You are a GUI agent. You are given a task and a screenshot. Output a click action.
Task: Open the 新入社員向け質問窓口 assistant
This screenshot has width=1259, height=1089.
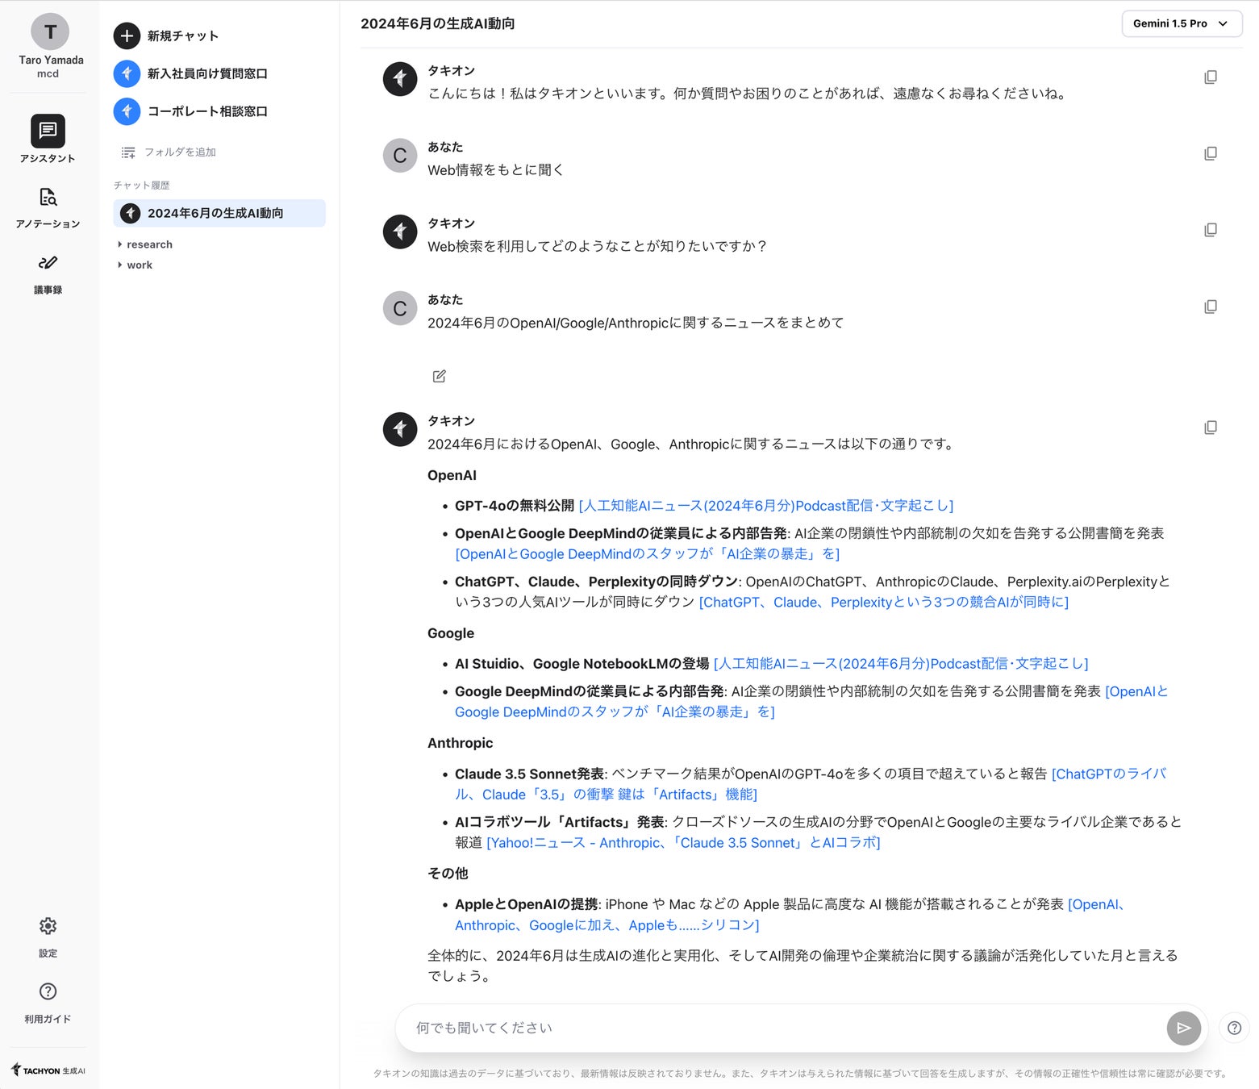191,73
